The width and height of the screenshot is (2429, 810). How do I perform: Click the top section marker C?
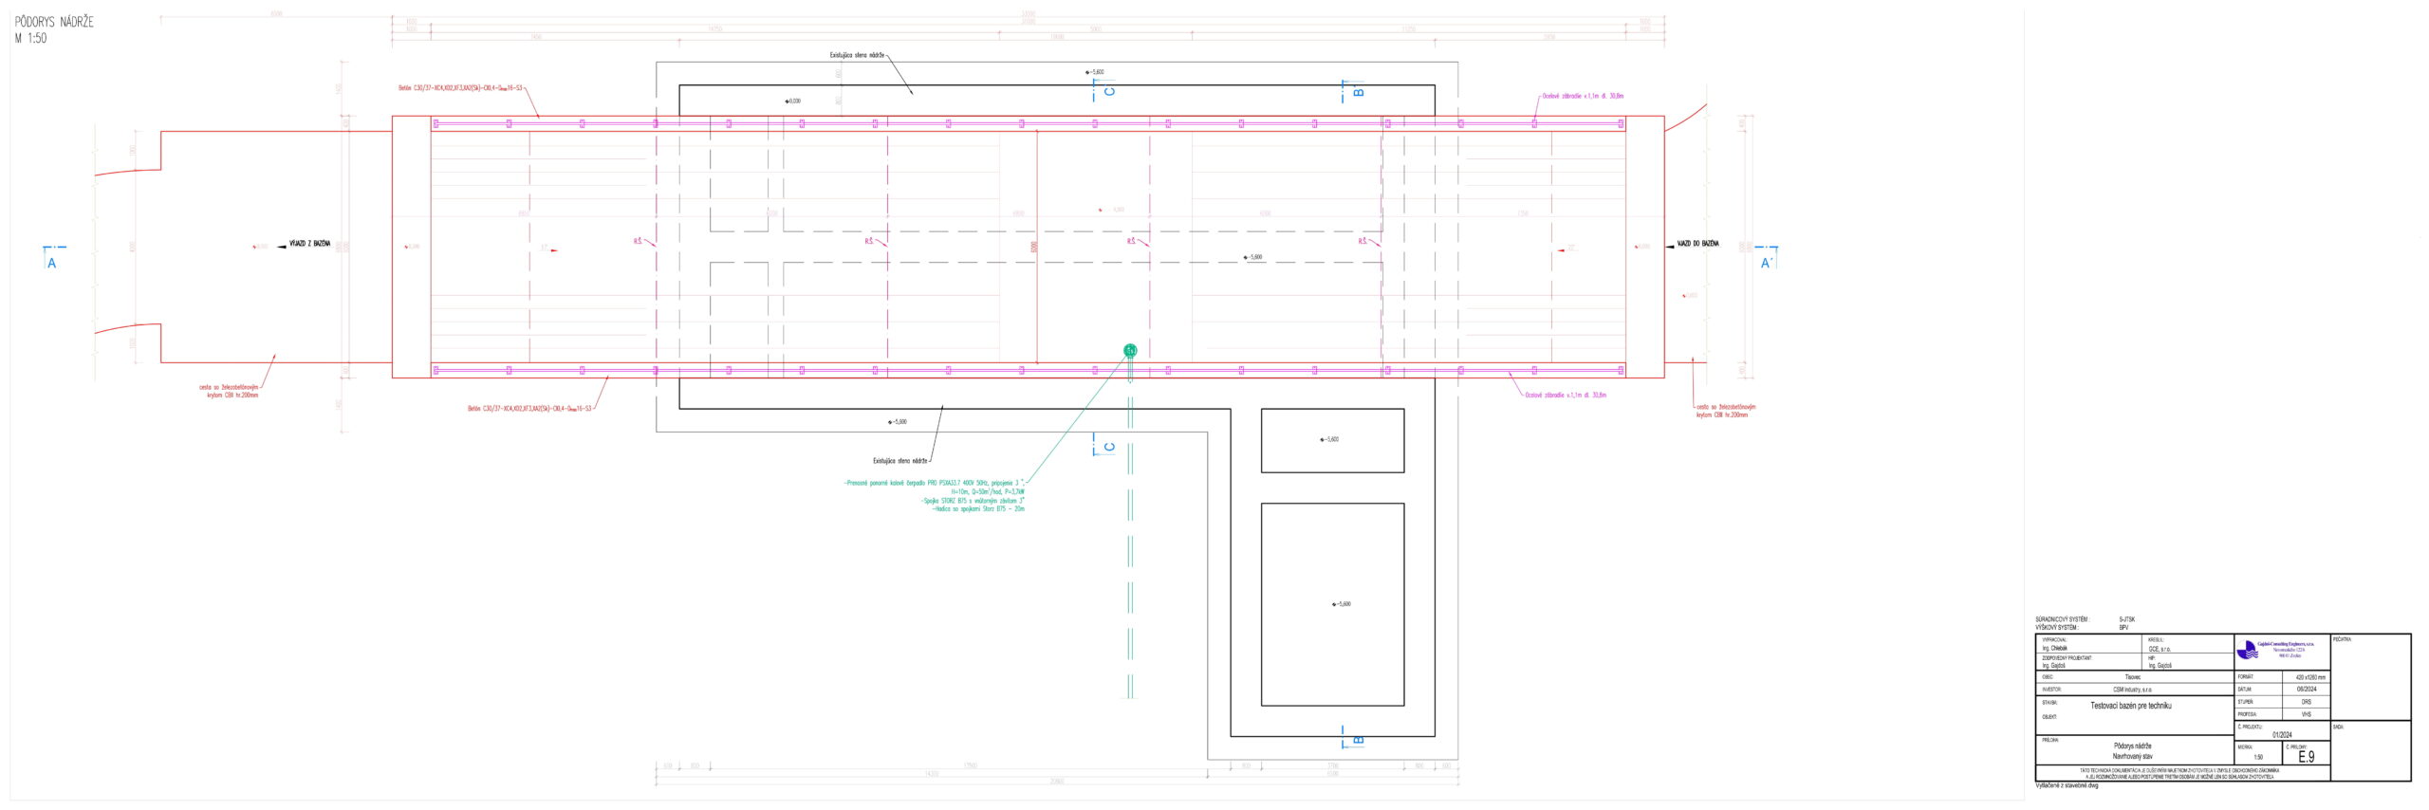[x=1109, y=91]
